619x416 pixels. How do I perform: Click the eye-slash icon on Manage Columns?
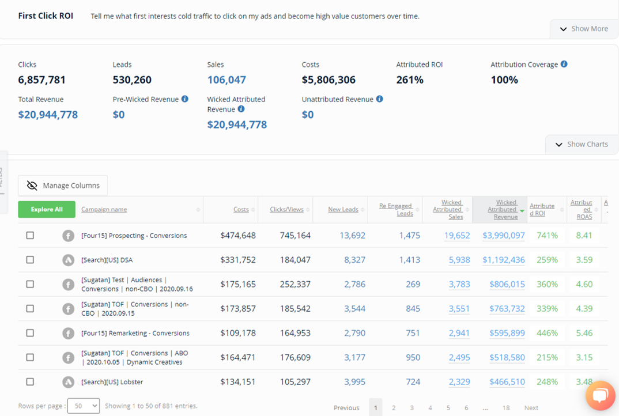tap(31, 185)
